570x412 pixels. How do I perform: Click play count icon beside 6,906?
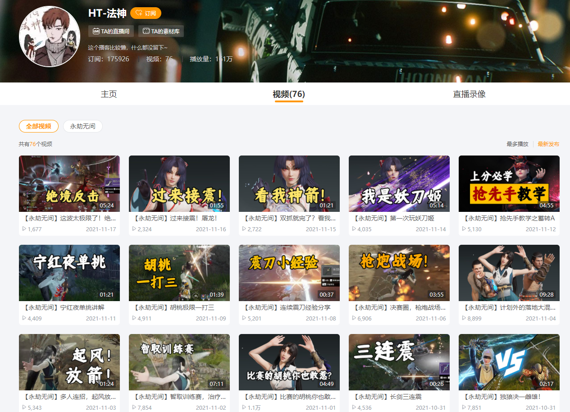pyautogui.click(x=354, y=318)
